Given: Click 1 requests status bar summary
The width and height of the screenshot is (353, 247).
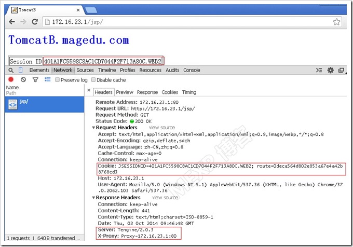Looking at the screenshot, I should tap(18, 238).
